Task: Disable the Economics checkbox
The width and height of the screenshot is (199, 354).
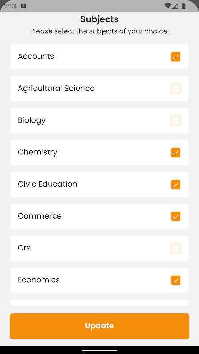Action: coord(176,280)
